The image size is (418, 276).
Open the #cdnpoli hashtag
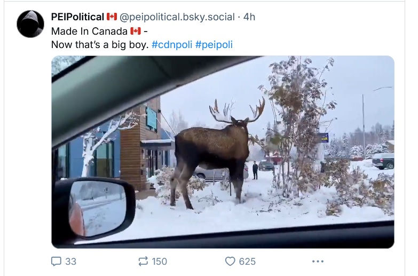coord(172,44)
